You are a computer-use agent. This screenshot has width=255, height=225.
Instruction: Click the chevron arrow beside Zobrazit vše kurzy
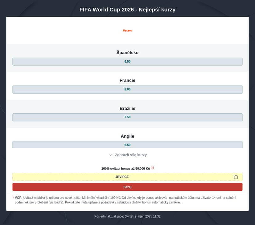coord(111,155)
